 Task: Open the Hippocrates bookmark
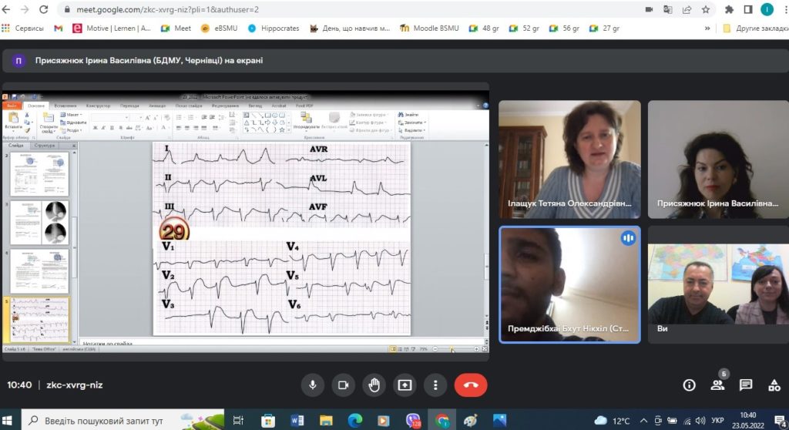[x=274, y=28]
